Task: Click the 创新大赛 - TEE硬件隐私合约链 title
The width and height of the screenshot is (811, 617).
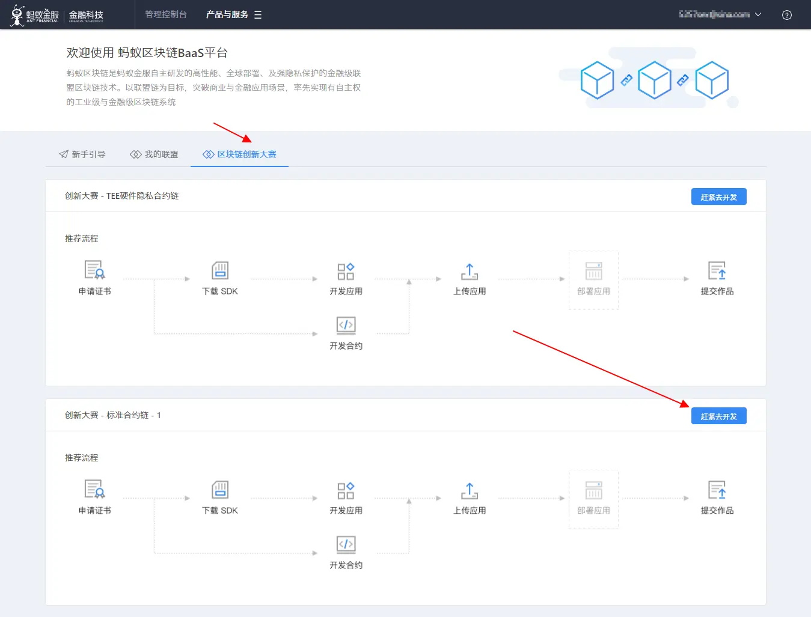Action: click(121, 196)
